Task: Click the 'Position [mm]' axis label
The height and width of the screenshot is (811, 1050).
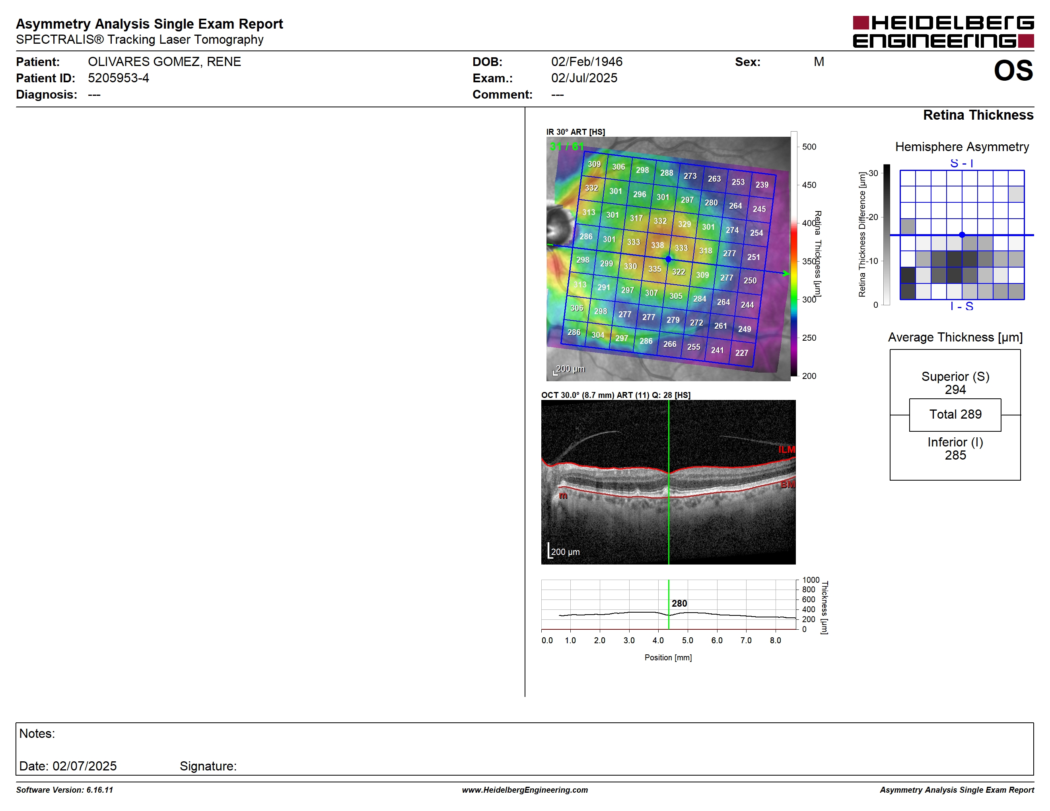Action: pyautogui.click(x=668, y=657)
